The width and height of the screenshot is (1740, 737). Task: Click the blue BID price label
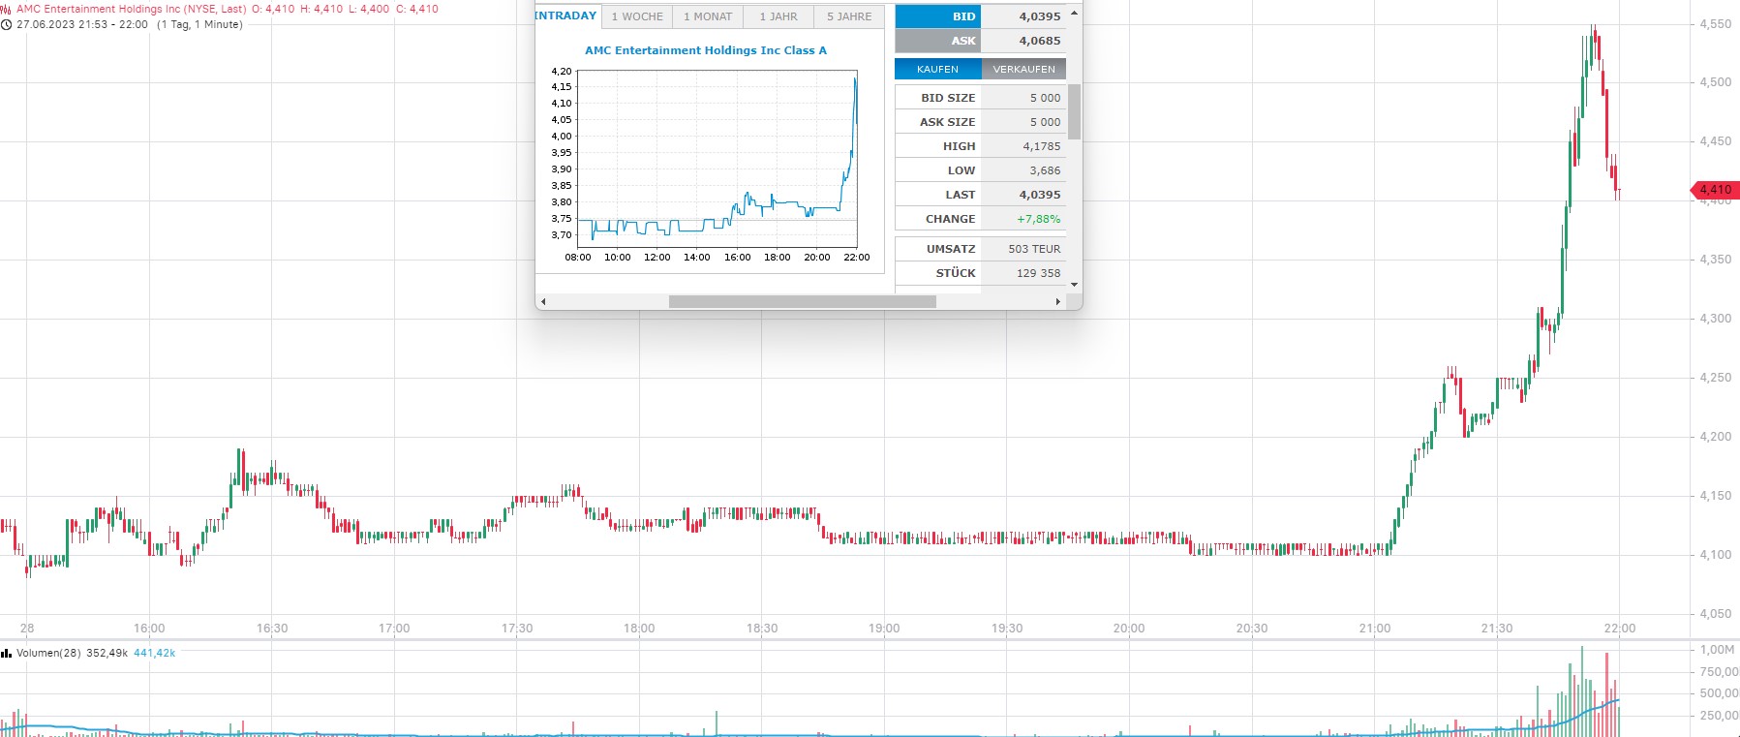point(937,16)
